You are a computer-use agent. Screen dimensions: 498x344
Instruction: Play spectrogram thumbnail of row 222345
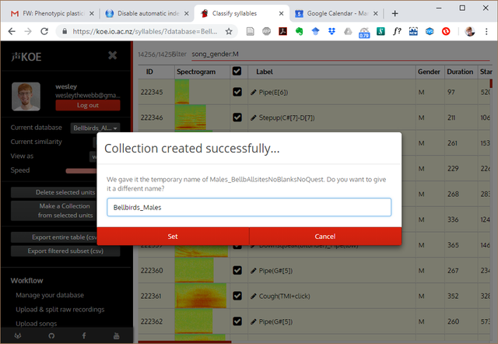[x=182, y=92]
